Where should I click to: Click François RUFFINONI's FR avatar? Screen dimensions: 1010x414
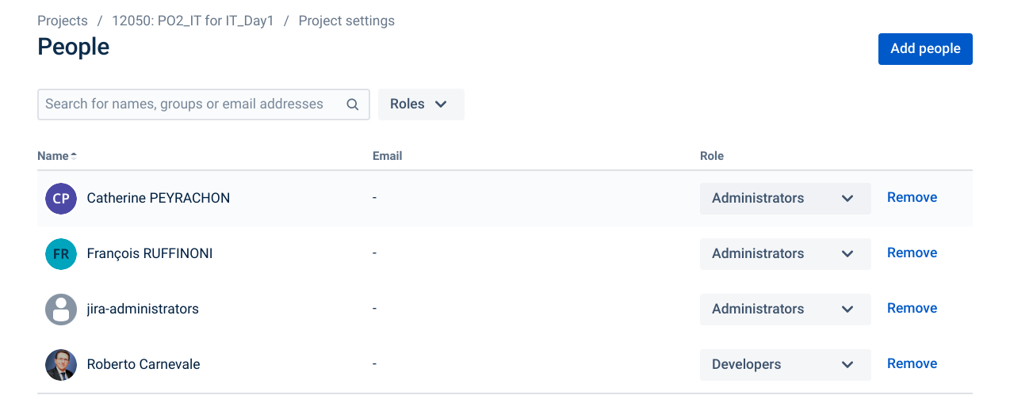(x=61, y=254)
